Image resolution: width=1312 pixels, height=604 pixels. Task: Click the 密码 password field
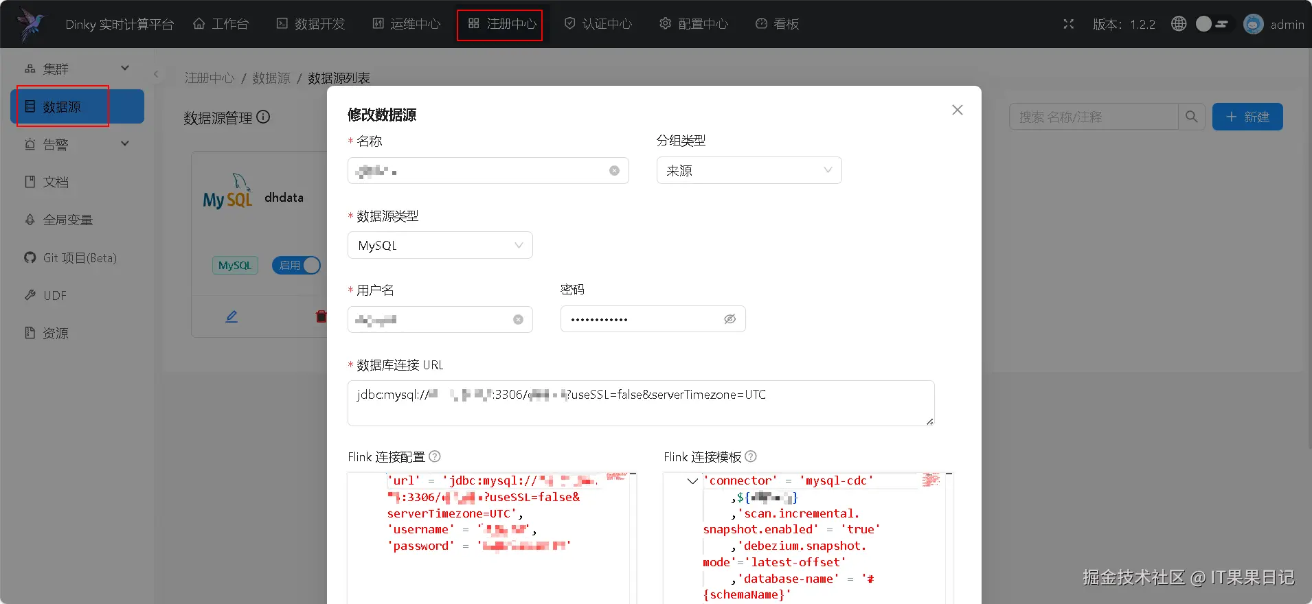pos(653,319)
